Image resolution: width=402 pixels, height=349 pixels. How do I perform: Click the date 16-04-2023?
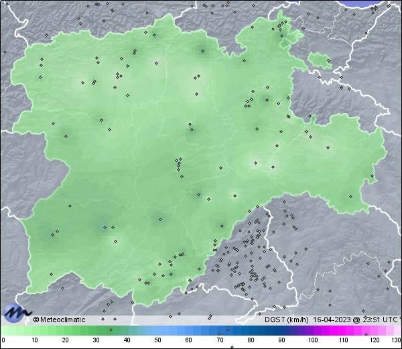(332, 320)
